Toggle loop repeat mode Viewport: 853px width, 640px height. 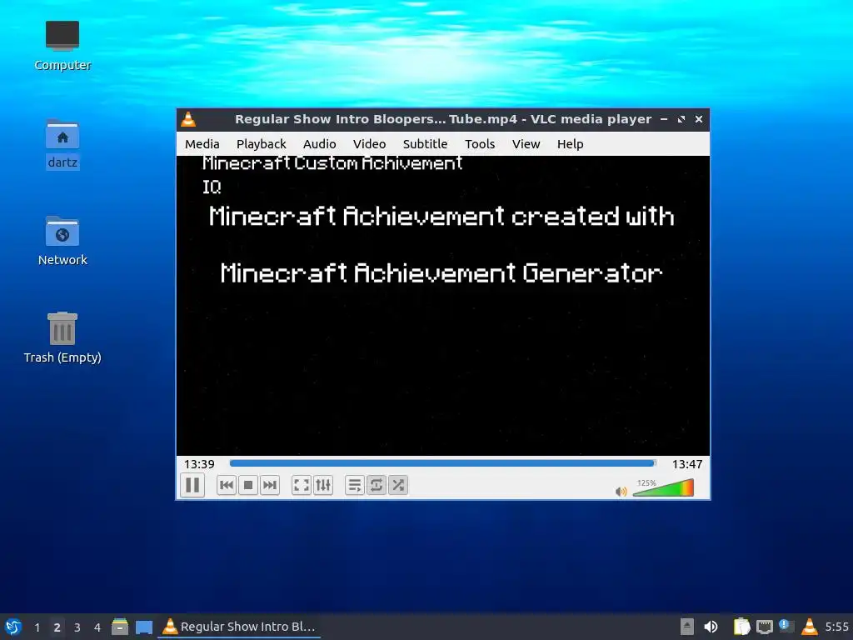click(377, 485)
